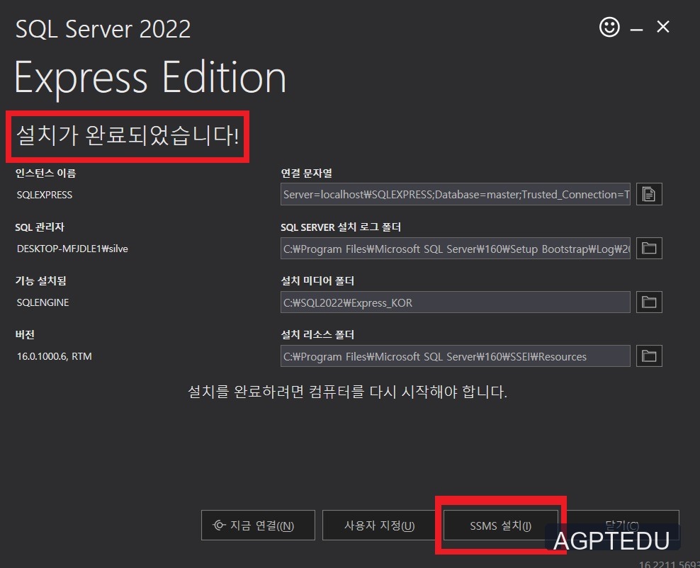Click the 기능 설치됨 label
The image size is (700, 568).
40,280
